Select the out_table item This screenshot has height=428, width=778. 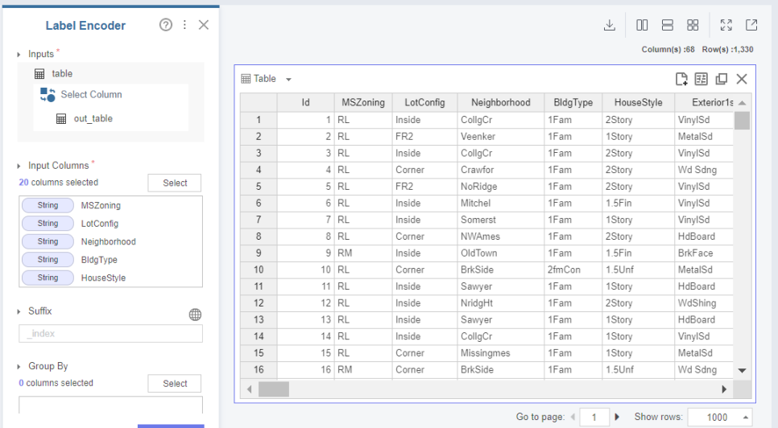click(93, 119)
